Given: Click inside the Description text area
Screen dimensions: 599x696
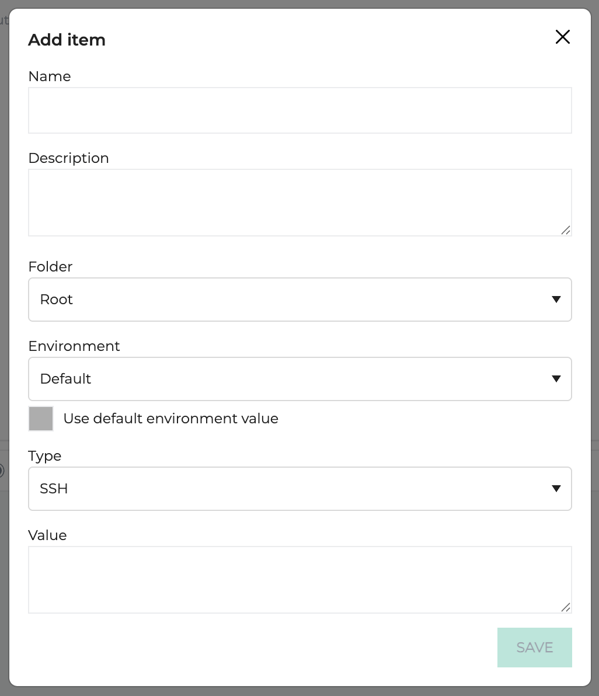Looking at the screenshot, I should click(x=300, y=203).
